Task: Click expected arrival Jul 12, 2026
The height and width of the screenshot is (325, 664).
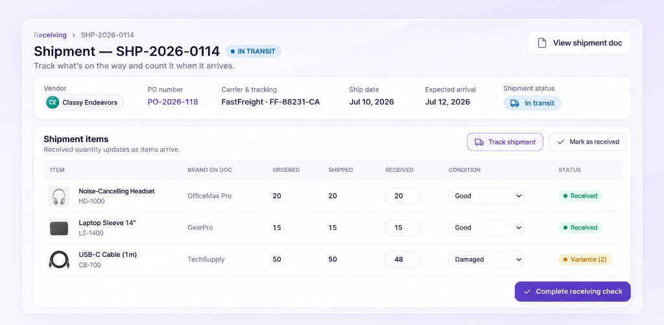Action: coord(447,102)
